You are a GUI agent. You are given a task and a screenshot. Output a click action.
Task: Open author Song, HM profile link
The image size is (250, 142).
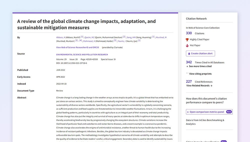(x=131, y=37)
